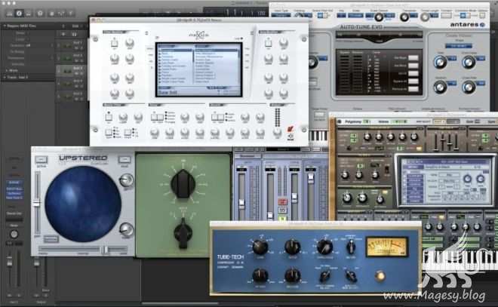This screenshot has width=498, height=307.
Task: Click pan knob on Logic channel strip
Action: click(14, 235)
